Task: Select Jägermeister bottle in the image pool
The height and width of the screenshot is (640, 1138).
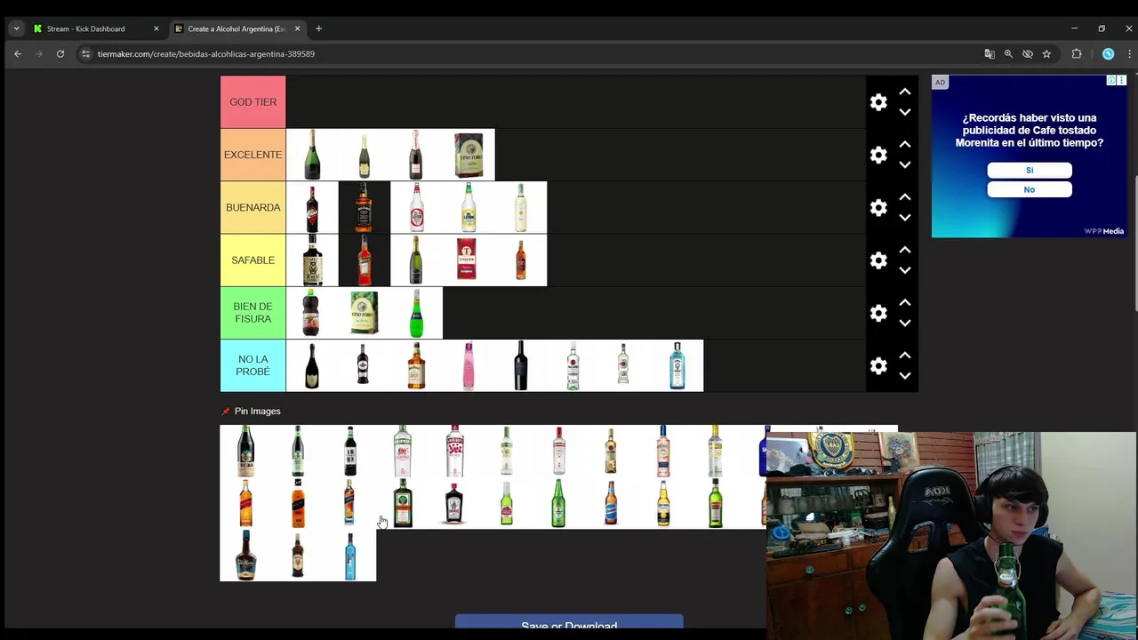Action: (403, 503)
